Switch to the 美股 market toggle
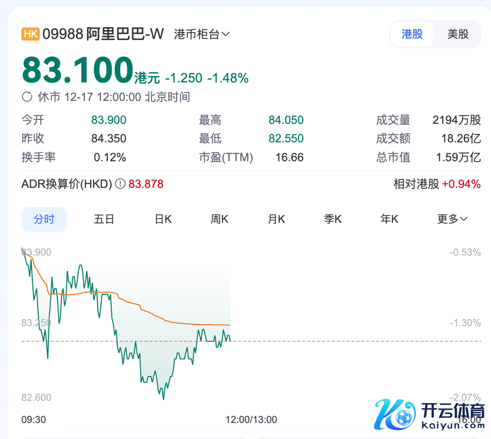The width and height of the screenshot is (491, 439). (x=458, y=34)
